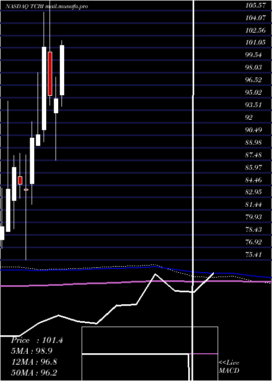
Task: Select the 78.43 price axis label
Action: (254, 230)
